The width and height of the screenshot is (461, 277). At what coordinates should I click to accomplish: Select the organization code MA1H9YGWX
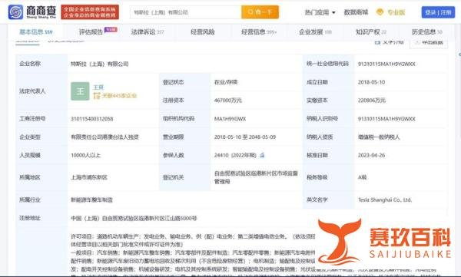coord(230,119)
